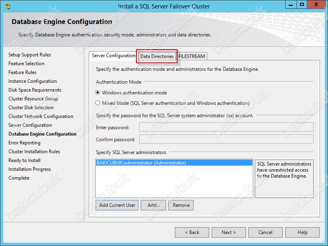The image size is (328, 246).
Task: Maximize the installer window
Action: pos(302,5)
